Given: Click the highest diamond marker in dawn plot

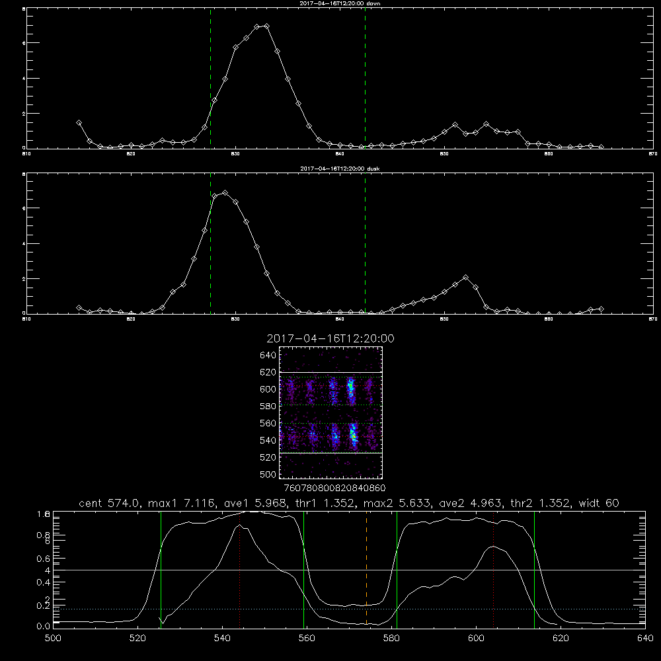Looking at the screenshot, I should pyautogui.click(x=266, y=26).
